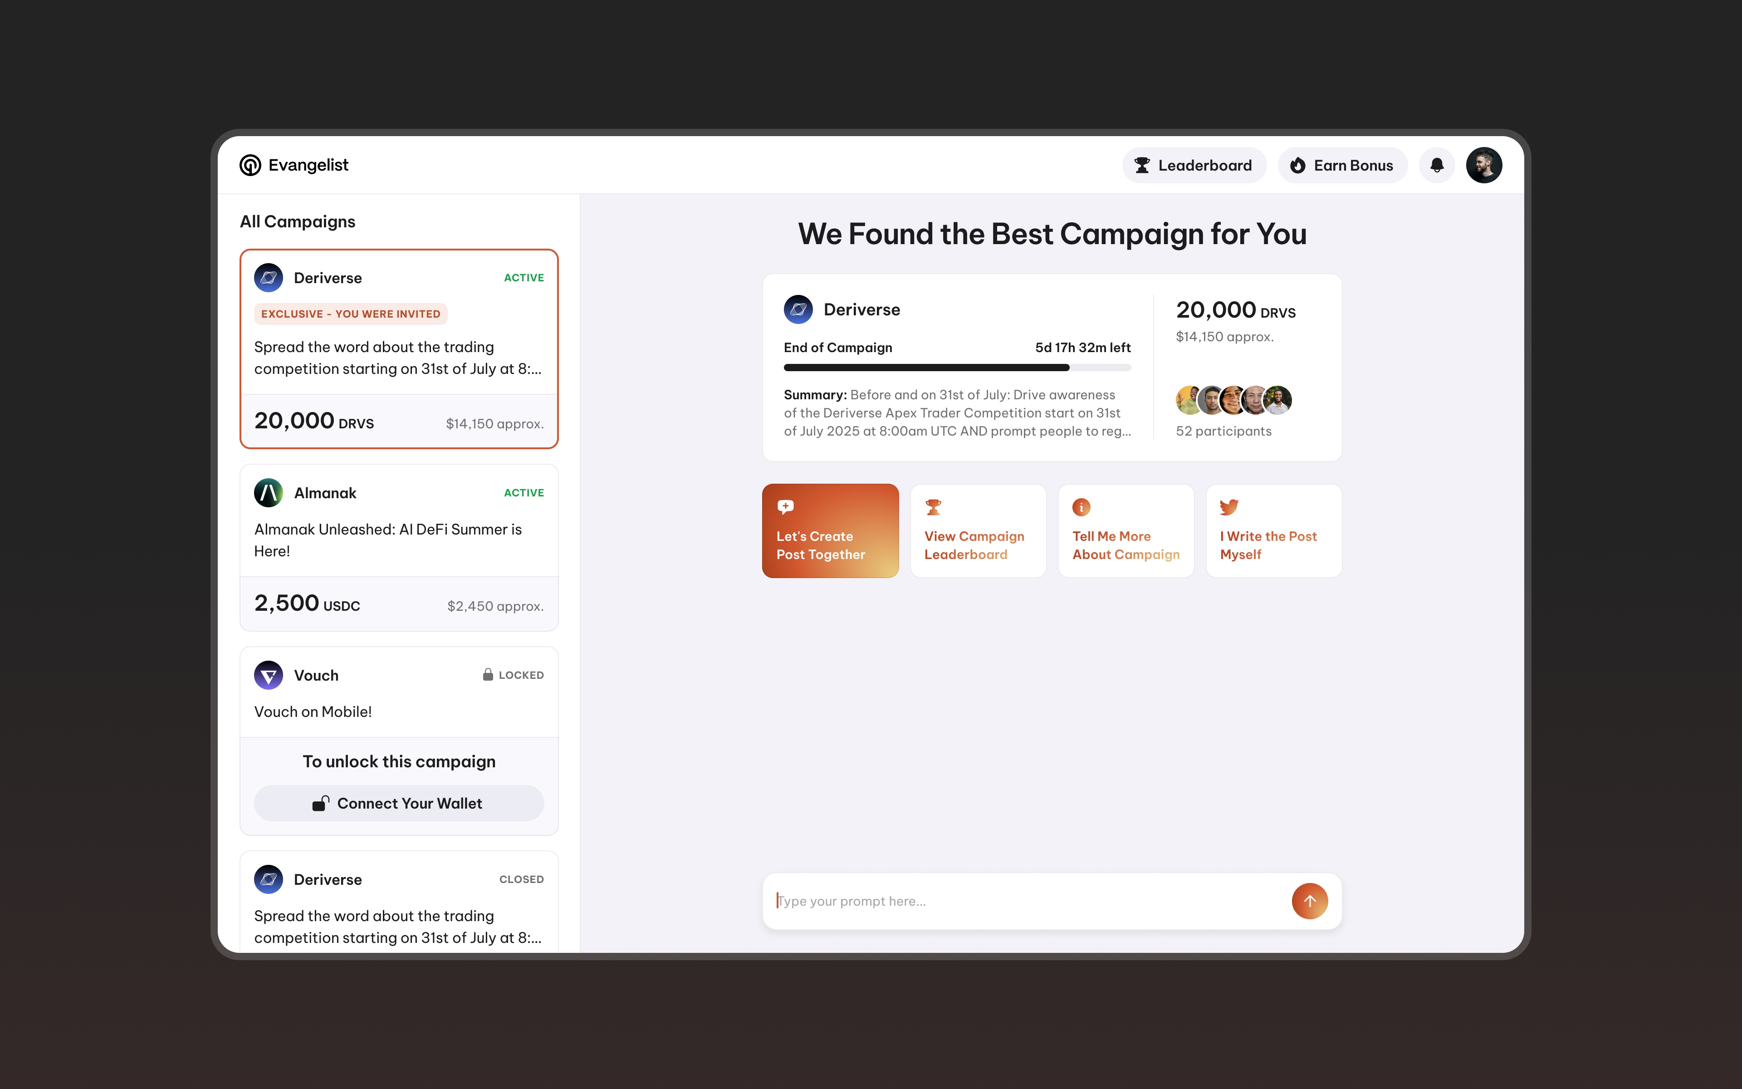The width and height of the screenshot is (1742, 1089).
Task: Click the unlock icon in Connect Your Wallet
Action: pyautogui.click(x=320, y=803)
